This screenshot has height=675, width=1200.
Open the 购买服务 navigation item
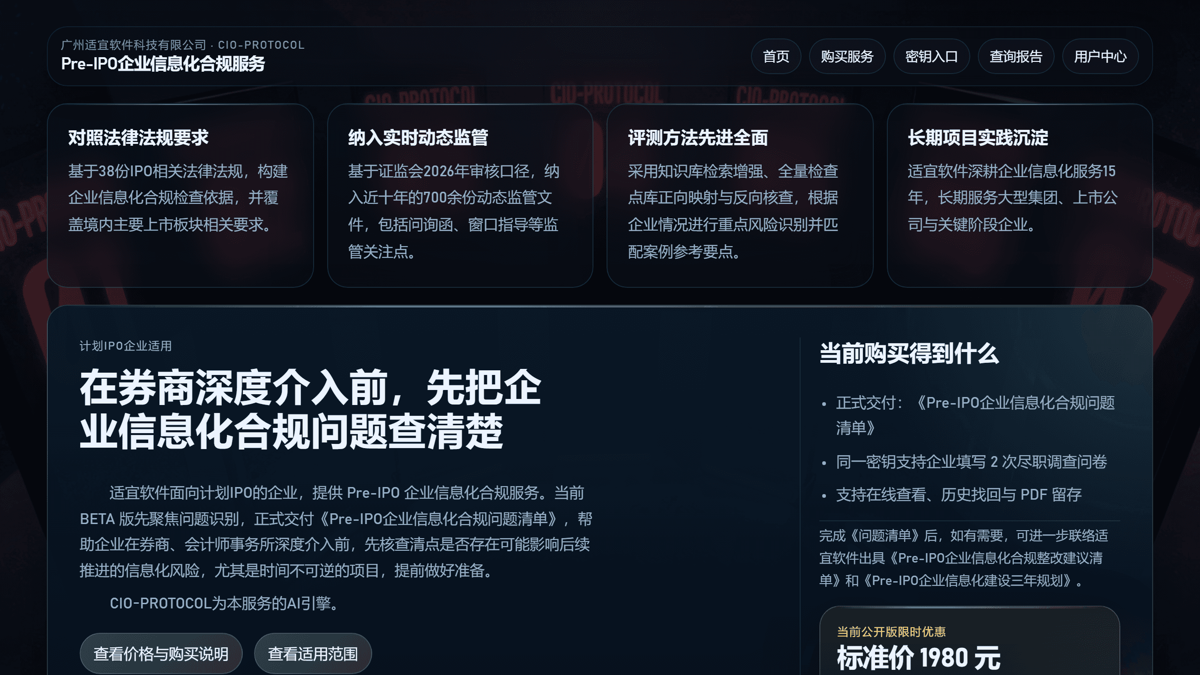[847, 57]
